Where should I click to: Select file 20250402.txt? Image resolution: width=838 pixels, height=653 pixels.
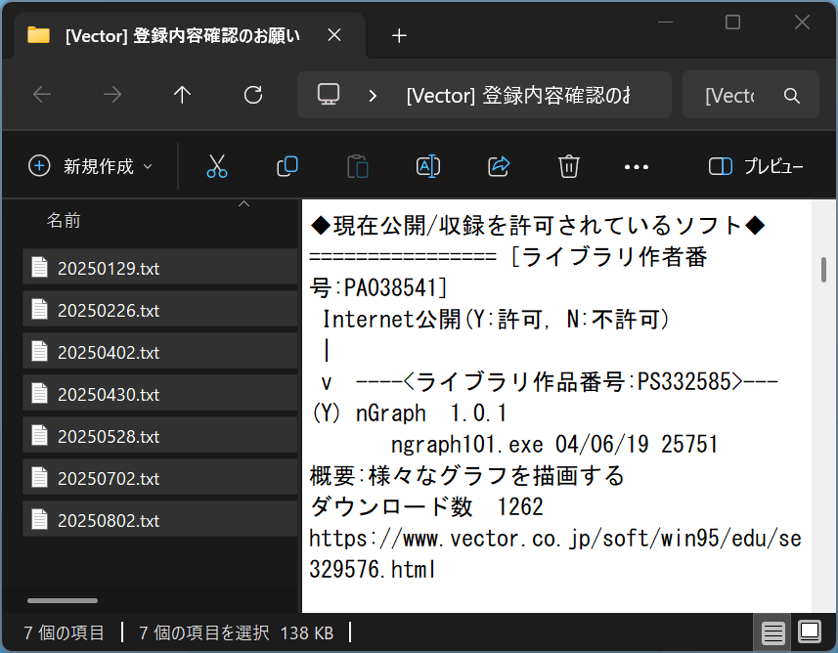[159, 352]
